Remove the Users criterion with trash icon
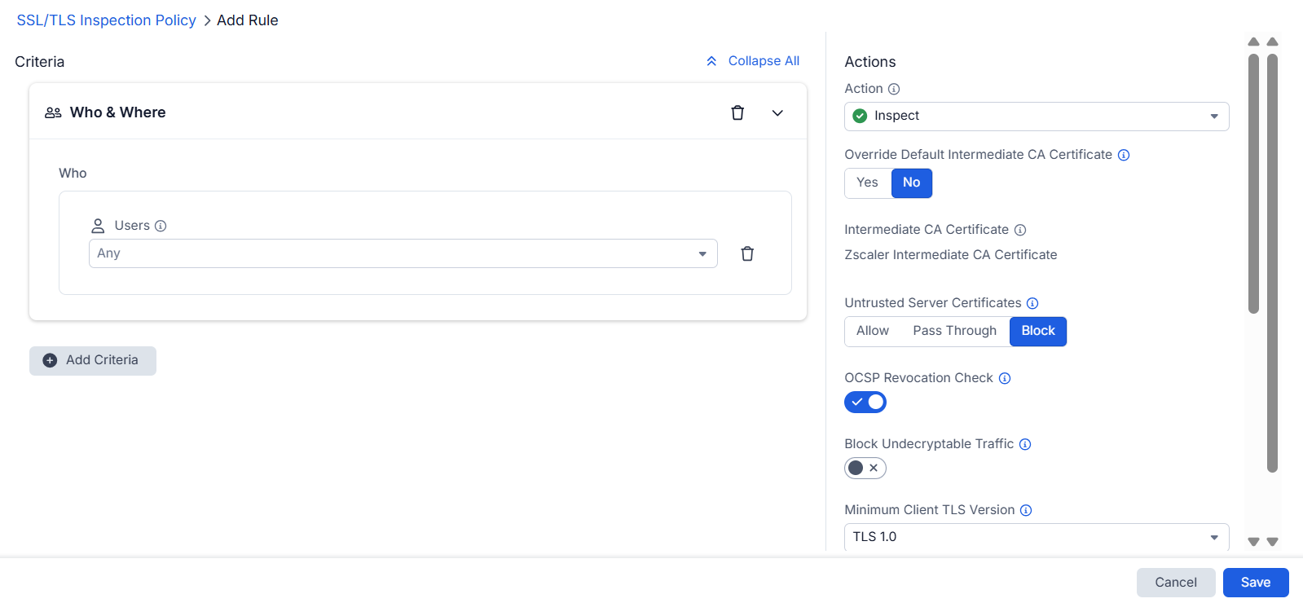Image resolution: width=1303 pixels, height=603 pixels. (747, 253)
